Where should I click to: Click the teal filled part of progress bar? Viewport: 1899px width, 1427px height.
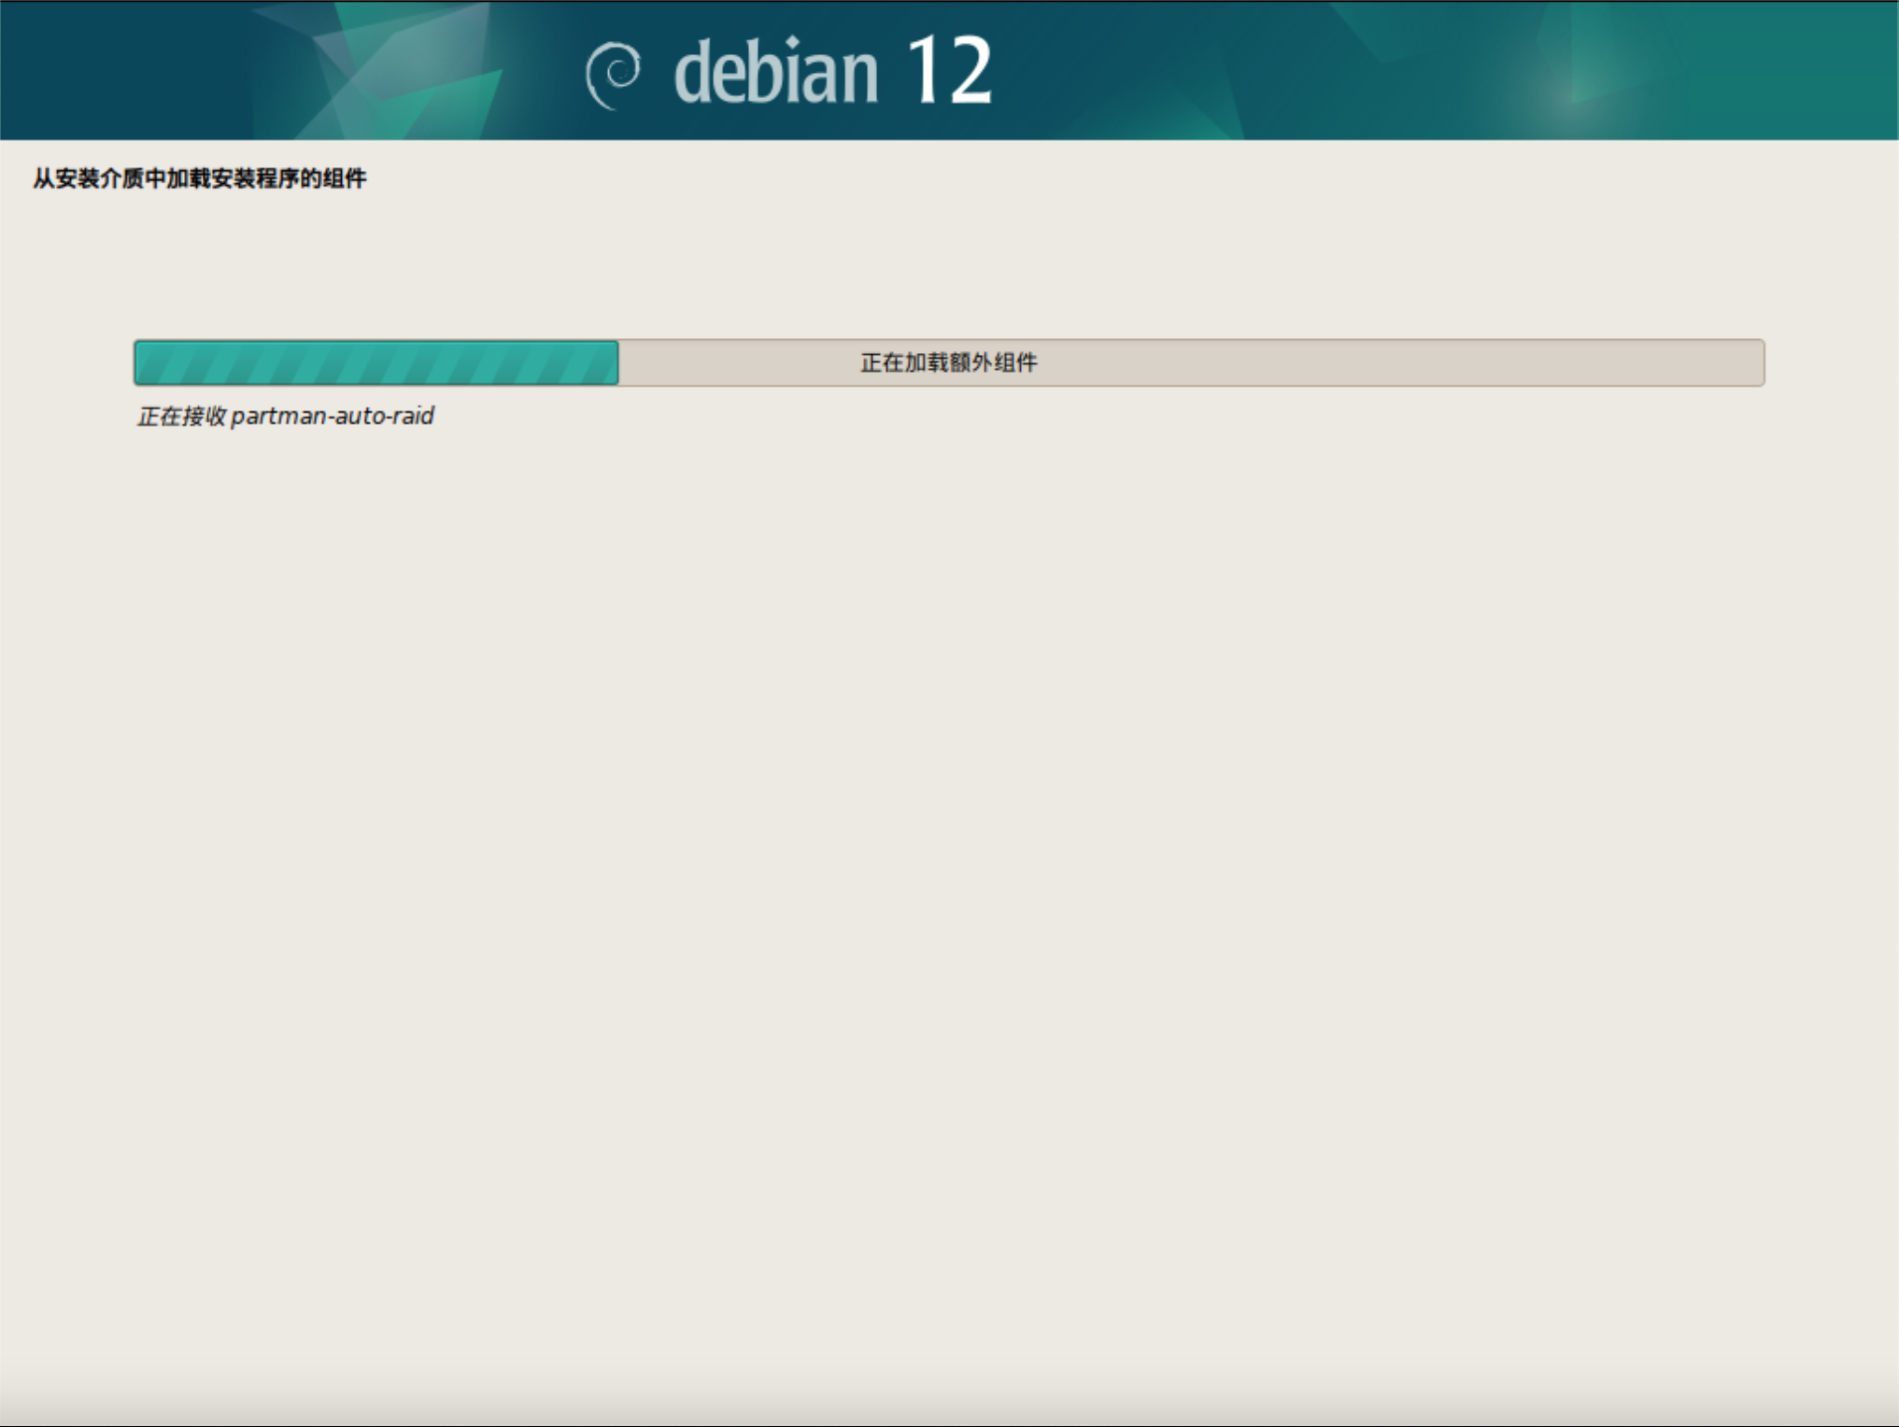coord(376,362)
